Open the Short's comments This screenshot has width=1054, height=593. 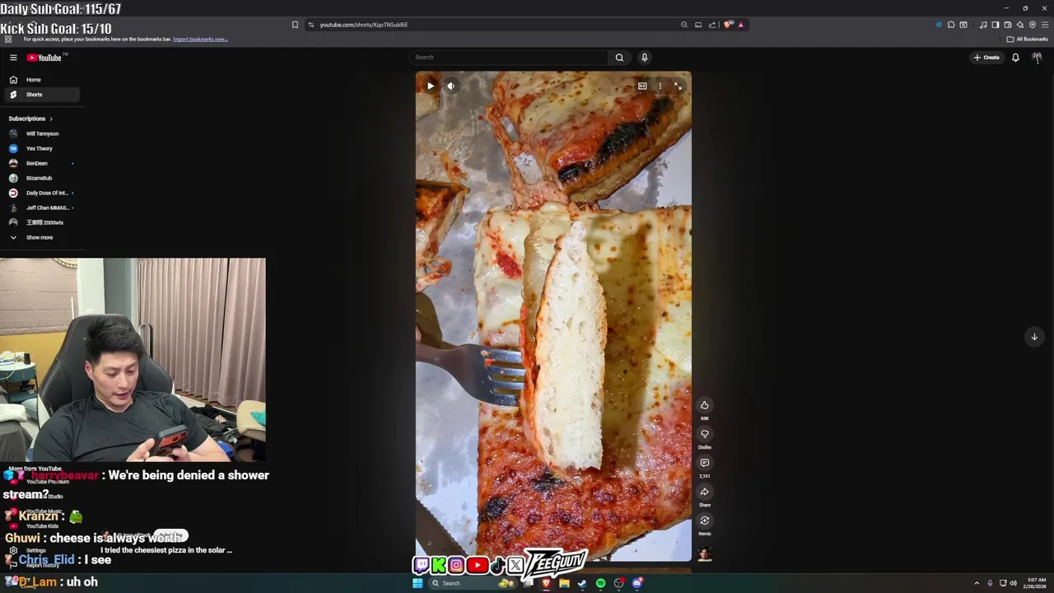pos(705,463)
